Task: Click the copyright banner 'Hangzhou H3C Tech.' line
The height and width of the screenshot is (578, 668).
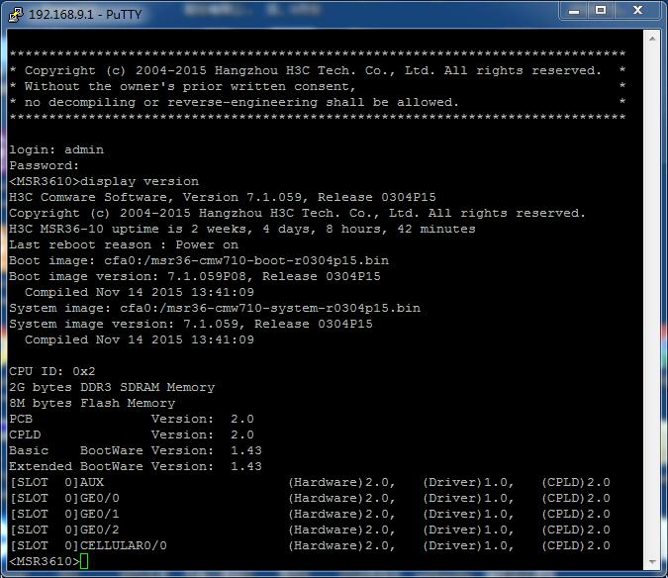Action: [x=318, y=70]
